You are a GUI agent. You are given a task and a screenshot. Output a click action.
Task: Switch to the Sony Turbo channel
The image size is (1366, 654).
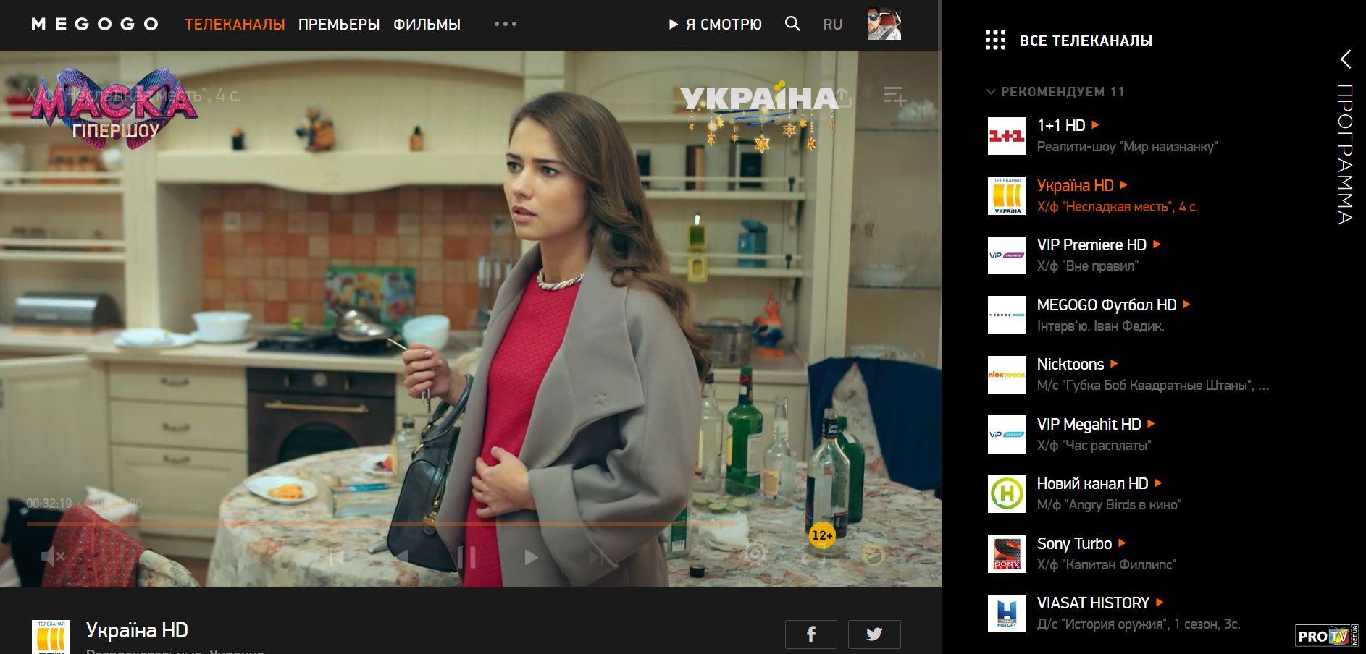1073,543
